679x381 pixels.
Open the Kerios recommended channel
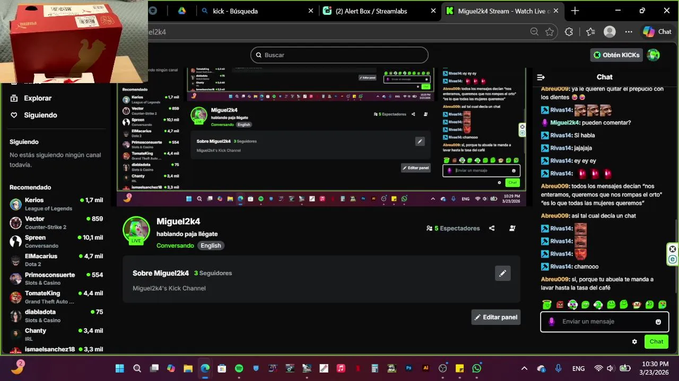(56, 204)
